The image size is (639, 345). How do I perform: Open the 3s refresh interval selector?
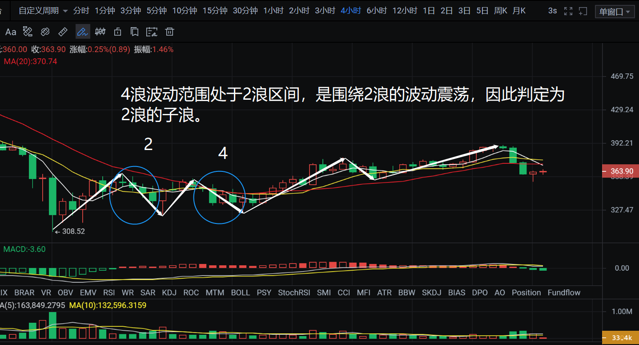(552, 11)
